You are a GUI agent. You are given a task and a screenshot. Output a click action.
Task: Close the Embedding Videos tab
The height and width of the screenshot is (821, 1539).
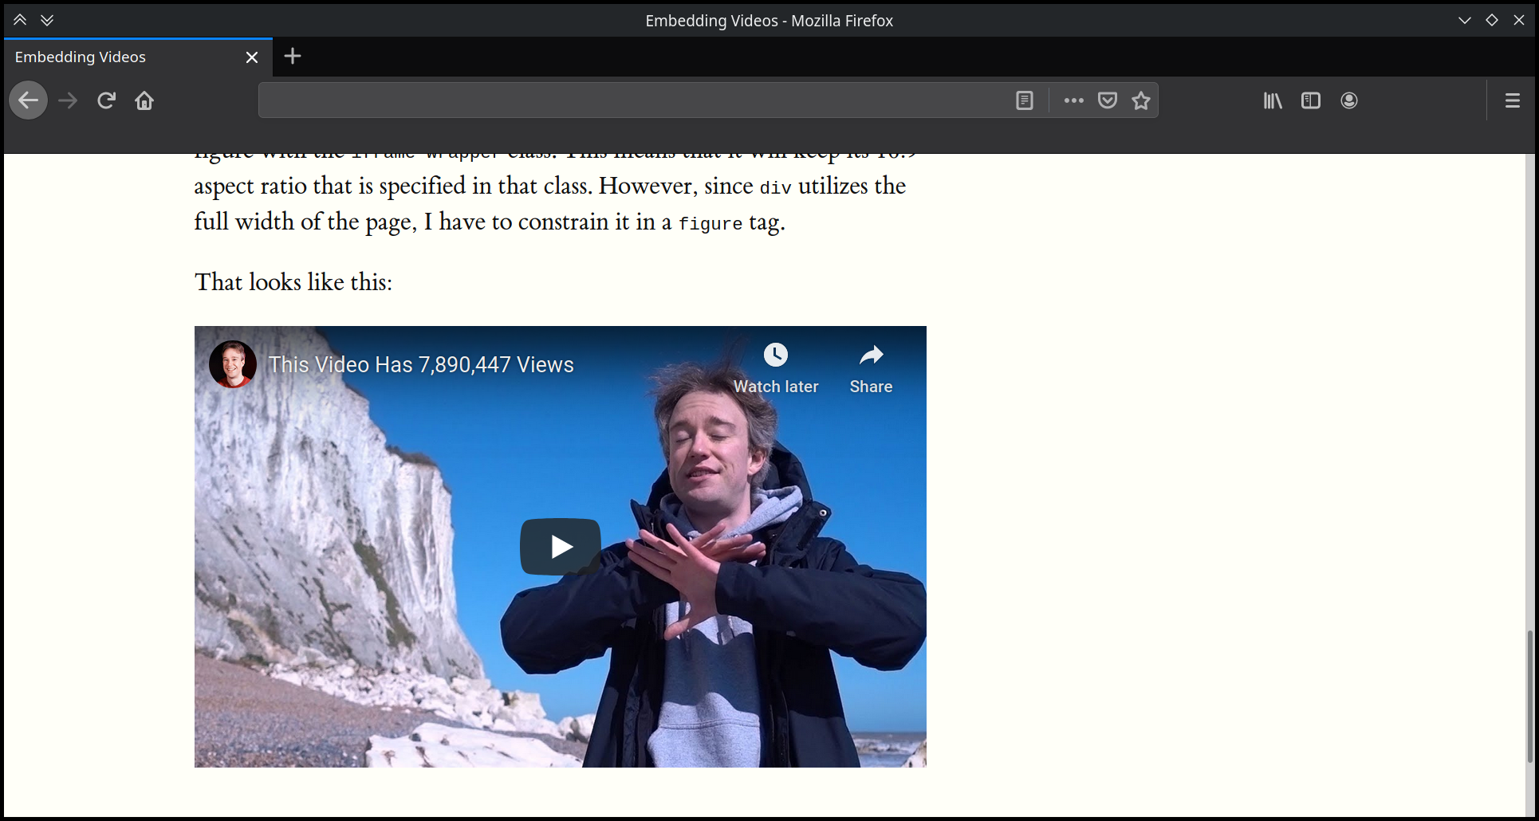click(x=252, y=57)
